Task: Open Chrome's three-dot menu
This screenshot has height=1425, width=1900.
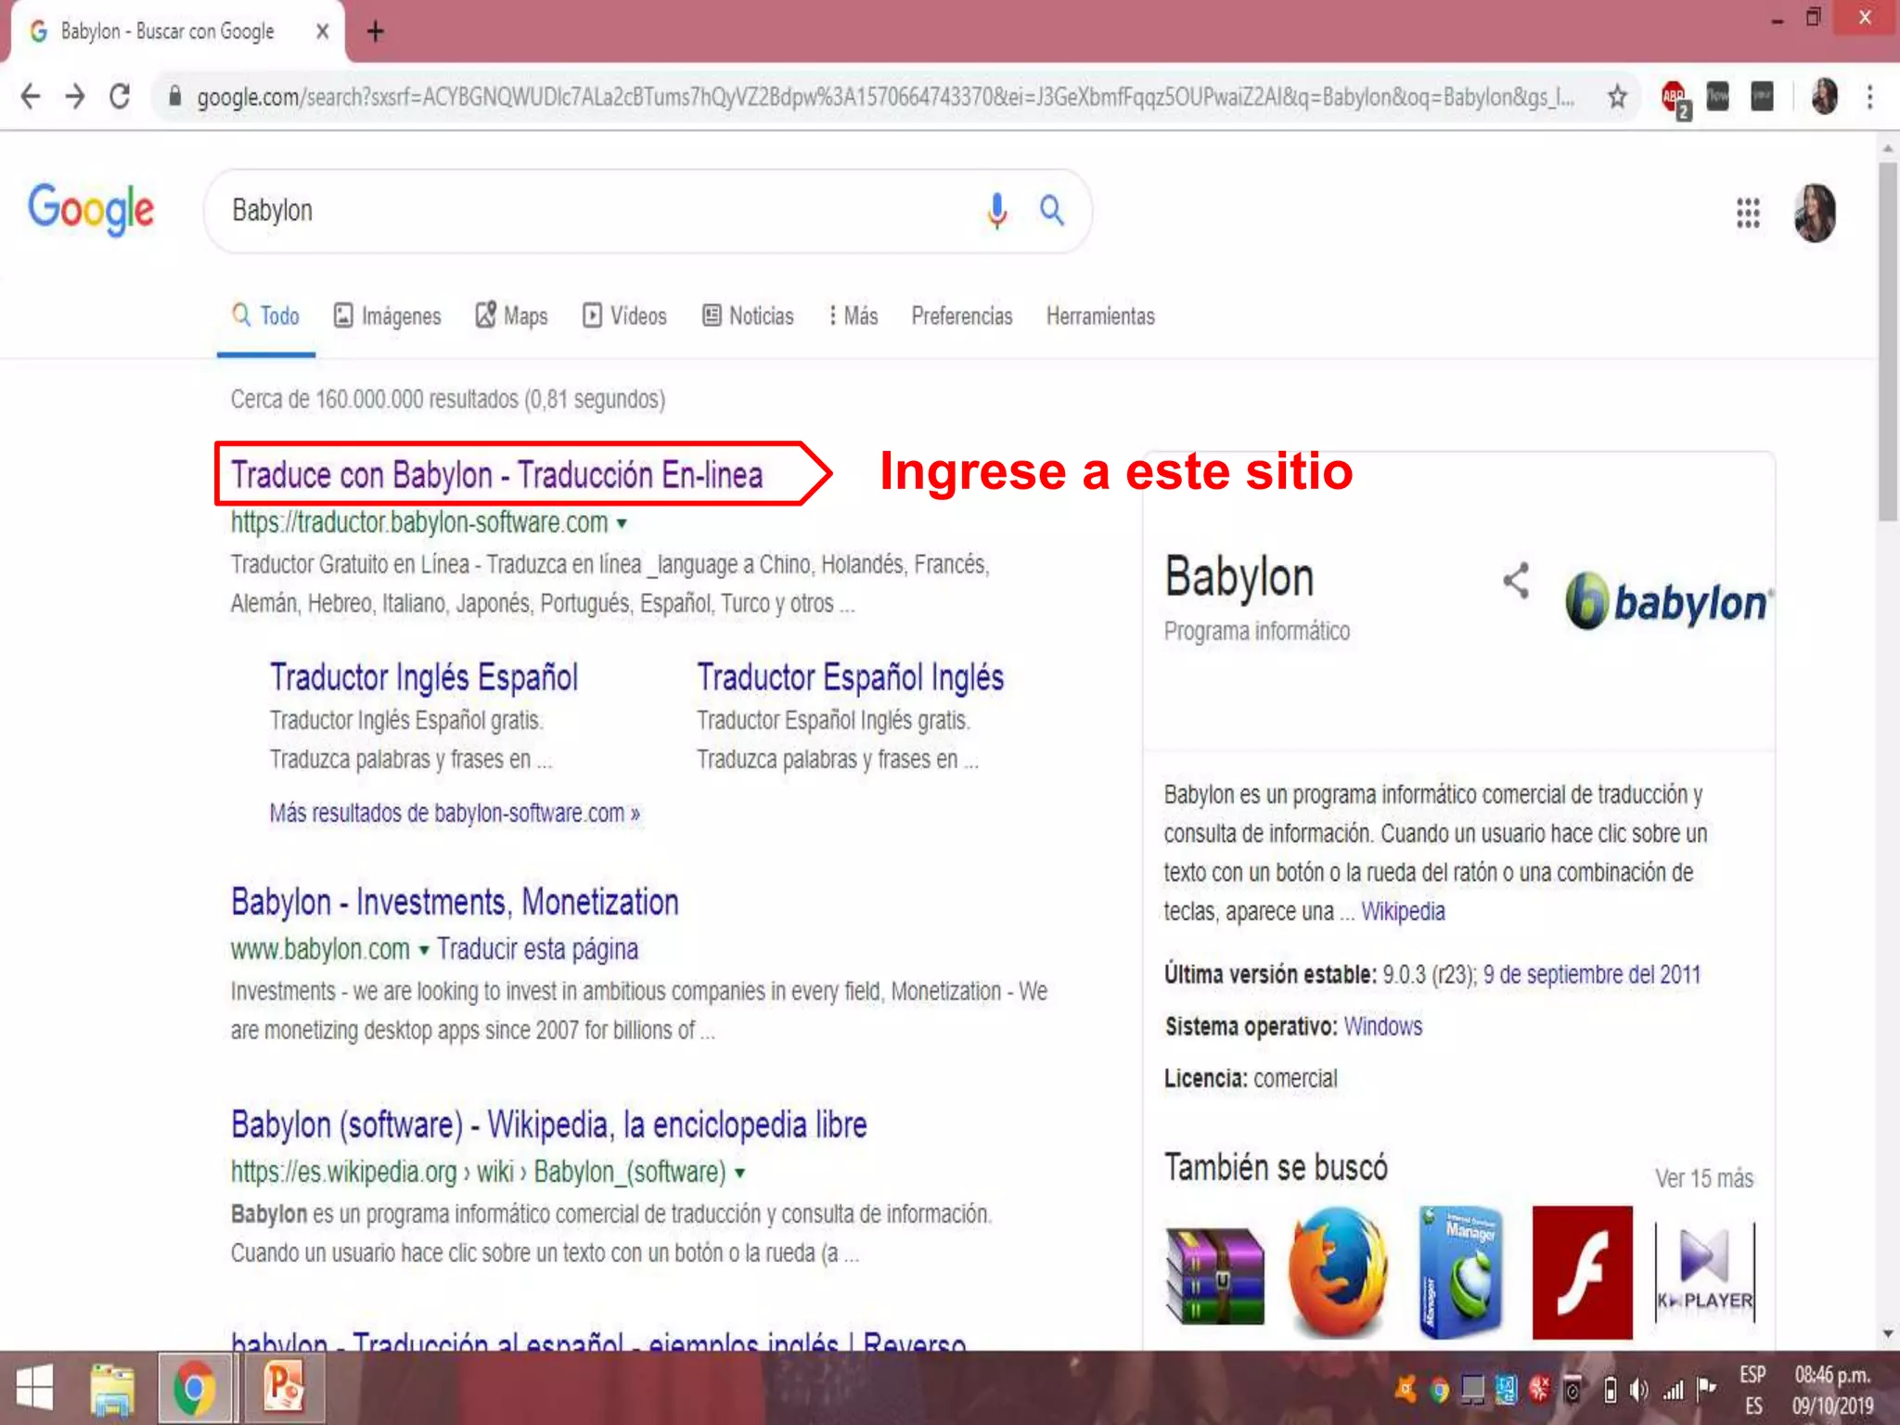Action: coord(1869,96)
